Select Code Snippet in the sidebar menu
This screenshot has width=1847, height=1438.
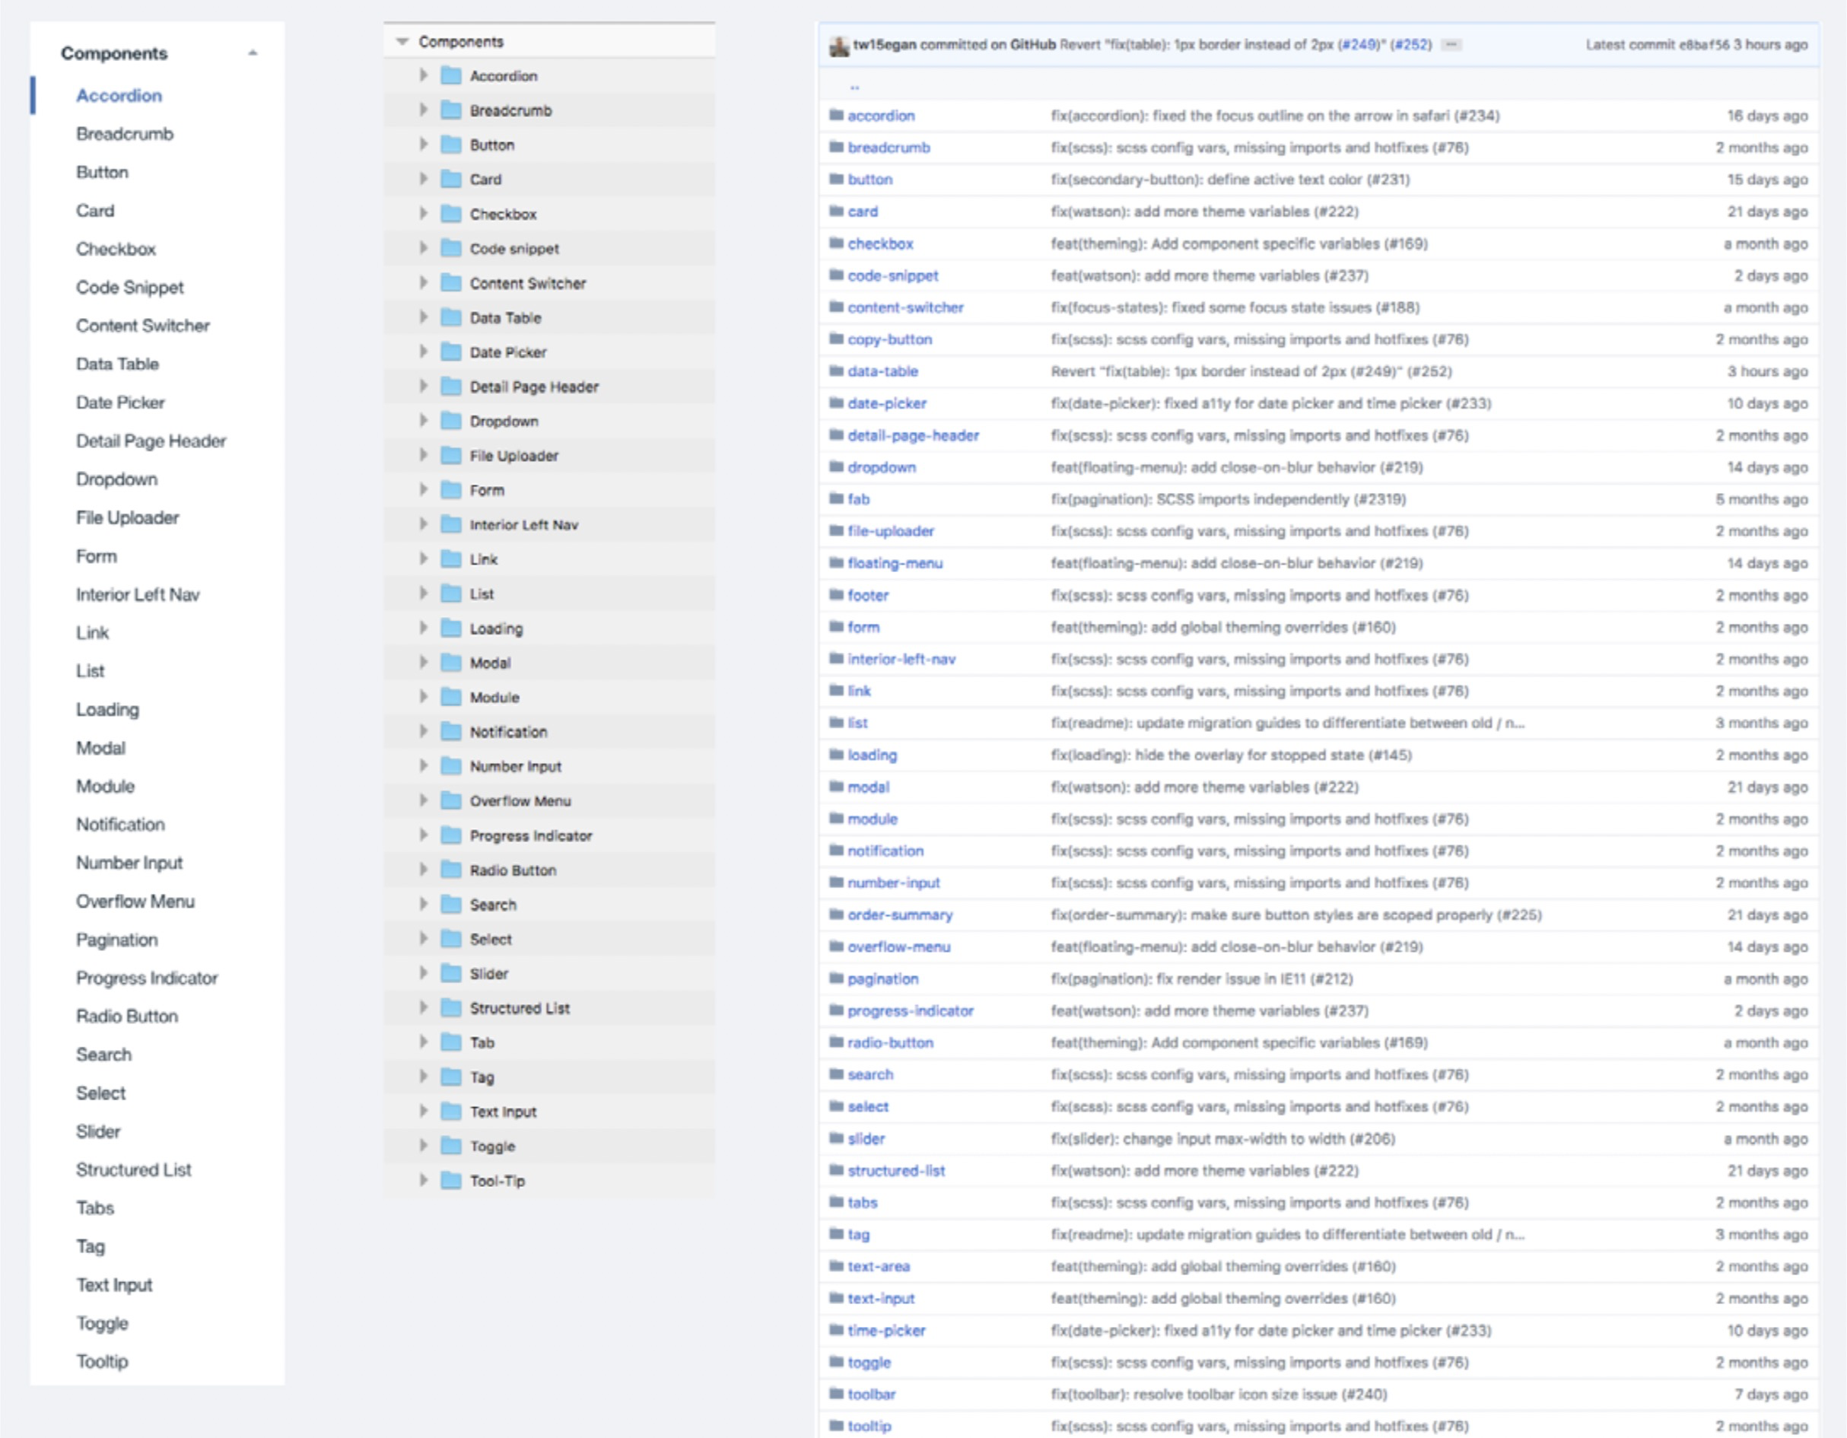pos(129,288)
